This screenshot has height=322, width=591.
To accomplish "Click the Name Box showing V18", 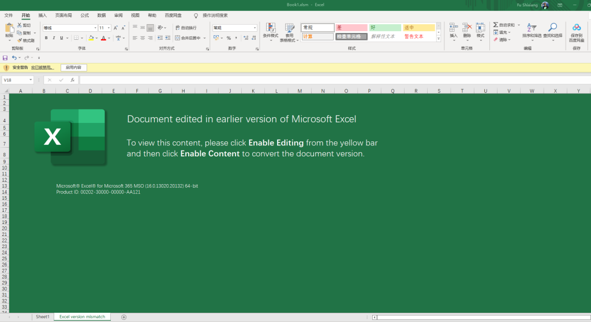I will tap(15, 80).
